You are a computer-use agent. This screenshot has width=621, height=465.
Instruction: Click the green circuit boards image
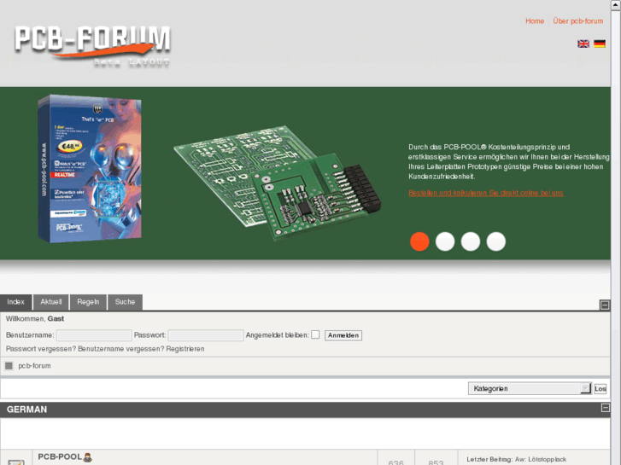click(x=278, y=183)
